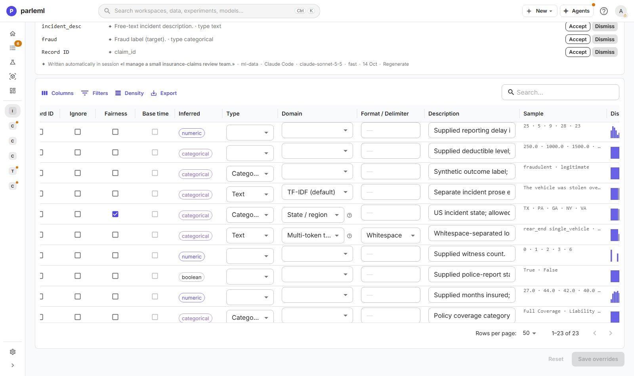Open Domain dropdown showing TF-IDF (default)
This screenshot has width=634, height=376.
317,192
